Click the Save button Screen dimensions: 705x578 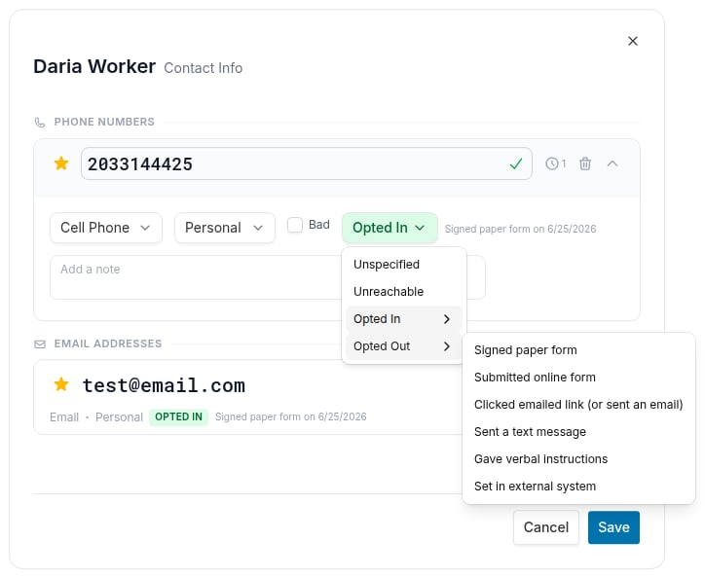pyautogui.click(x=613, y=527)
